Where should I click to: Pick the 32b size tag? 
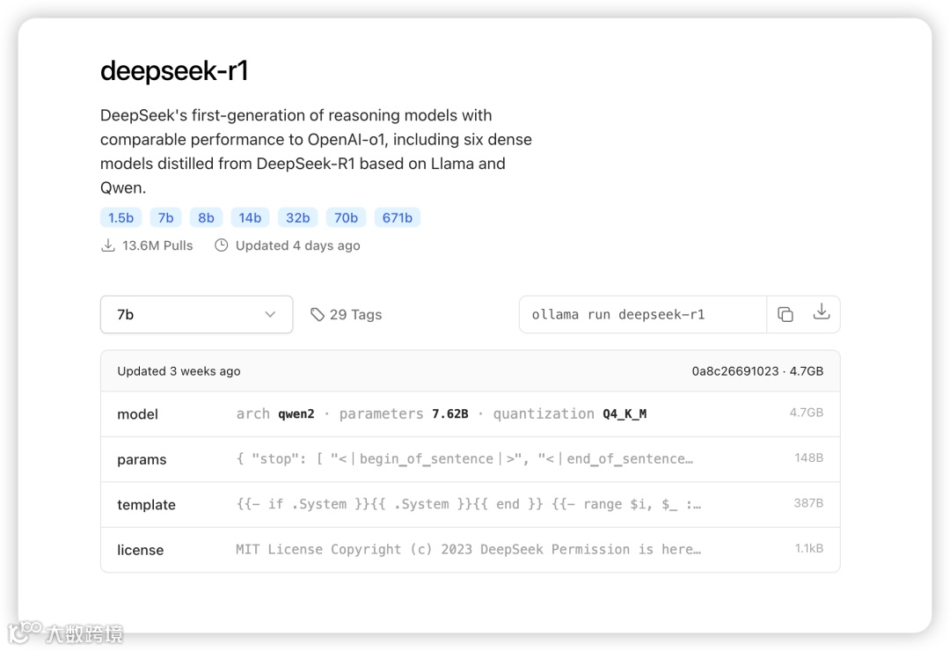(297, 217)
